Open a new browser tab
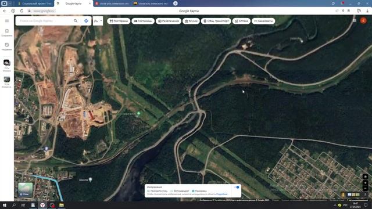This screenshot has height=209, width=372. coord(176,3)
